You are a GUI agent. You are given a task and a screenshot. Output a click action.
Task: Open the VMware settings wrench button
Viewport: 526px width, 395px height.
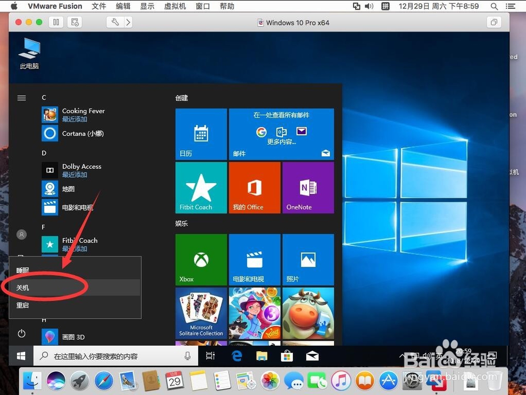tap(115, 23)
